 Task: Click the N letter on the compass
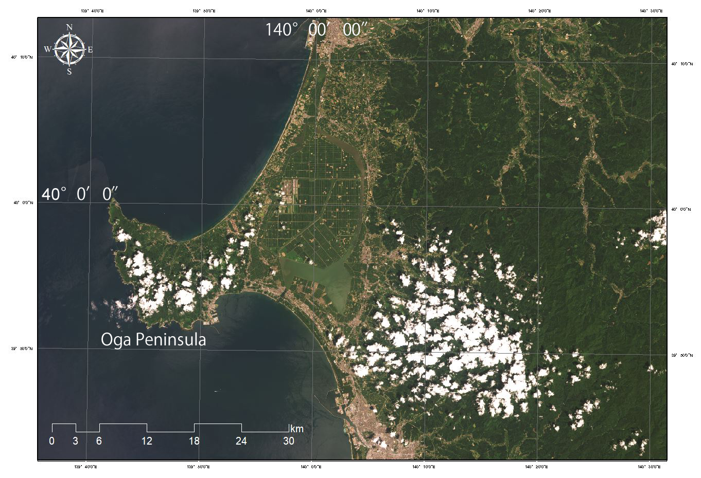69,27
